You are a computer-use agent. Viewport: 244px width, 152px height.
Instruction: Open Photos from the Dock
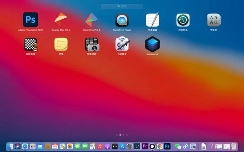70,146
